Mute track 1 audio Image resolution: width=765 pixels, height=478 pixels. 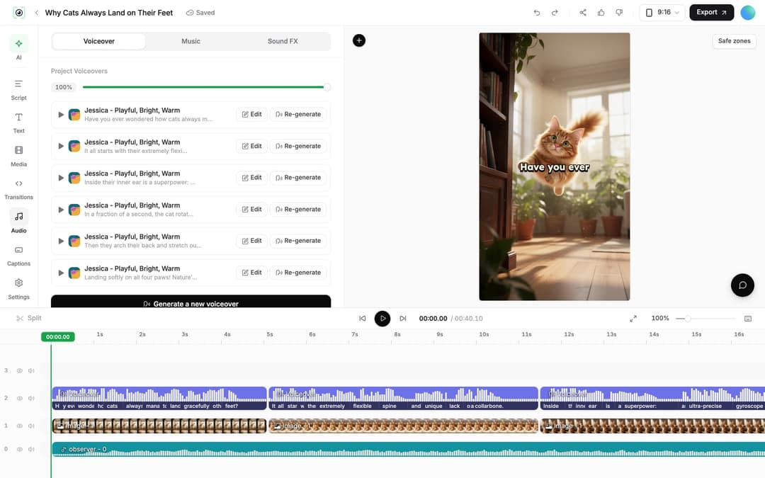31,426
